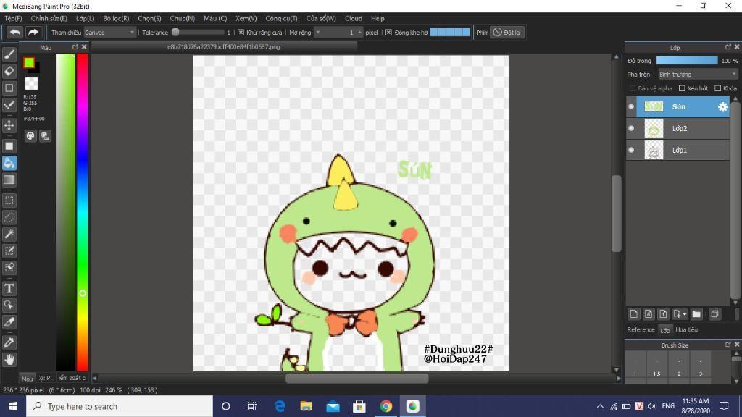Viewport: 742px width, 417px height.
Task: Toggle Khử răng cưa checkbox
Action: pyautogui.click(x=241, y=33)
